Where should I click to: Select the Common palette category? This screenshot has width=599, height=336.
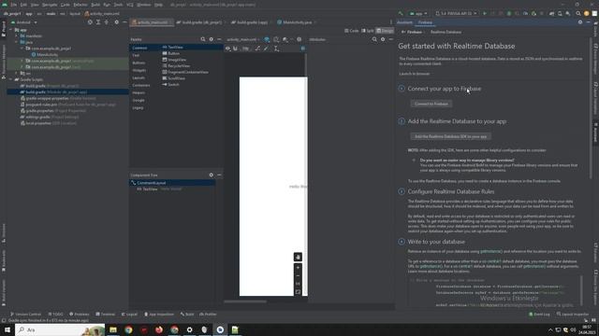[139, 48]
